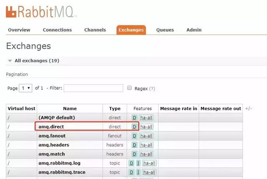Click the +/- column selector
The height and width of the screenshot is (179, 267).
249,108
